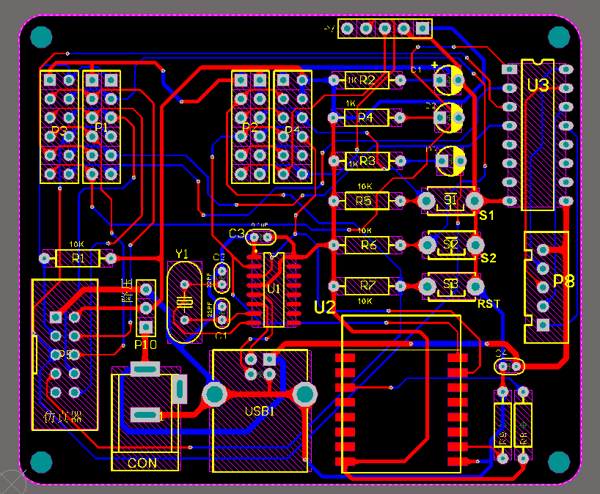The height and width of the screenshot is (494, 600).
Task: Select resistor R2 on the board
Action: pos(367,80)
